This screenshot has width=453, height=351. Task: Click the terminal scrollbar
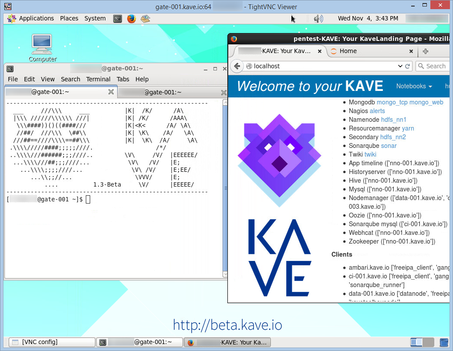225,188
